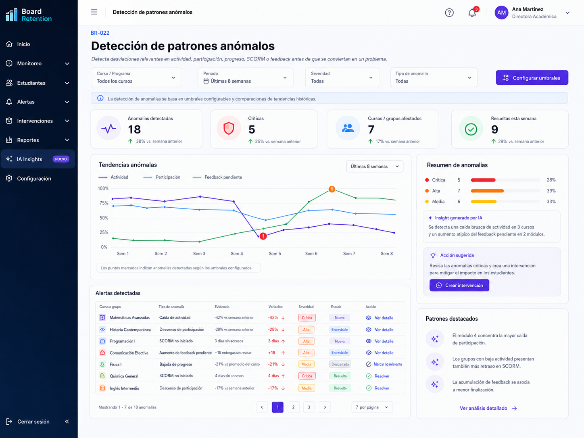Screen dimensions: 584x438
Task: Click the Resolver check icon for Química General
Action: [x=369, y=376]
